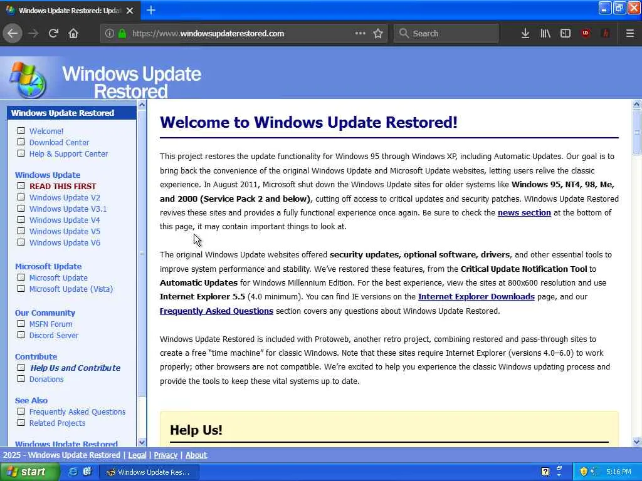This screenshot has width=642, height=481.
Task: Go to Windows Update V2
Action: [65, 197]
